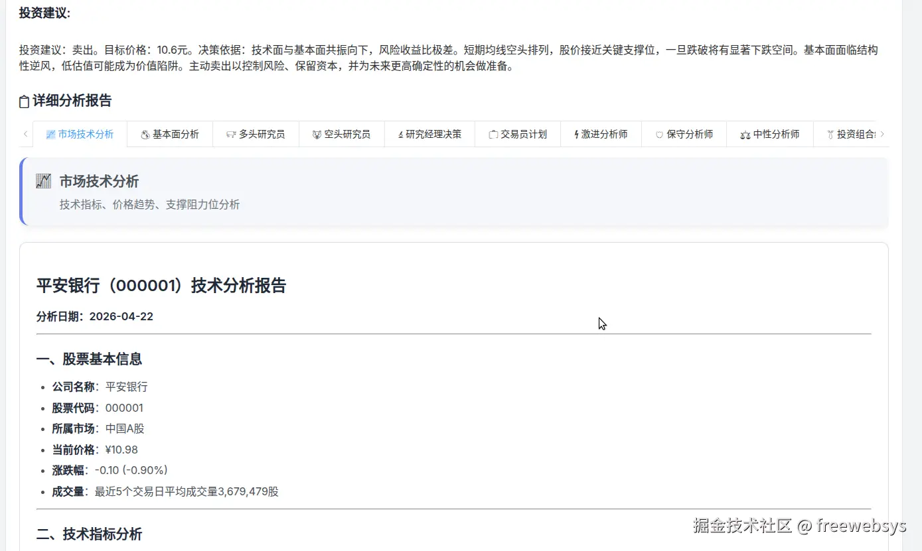
Task: Click the lightning icon on 激进分析师 tab
Action: click(x=575, y=134)
